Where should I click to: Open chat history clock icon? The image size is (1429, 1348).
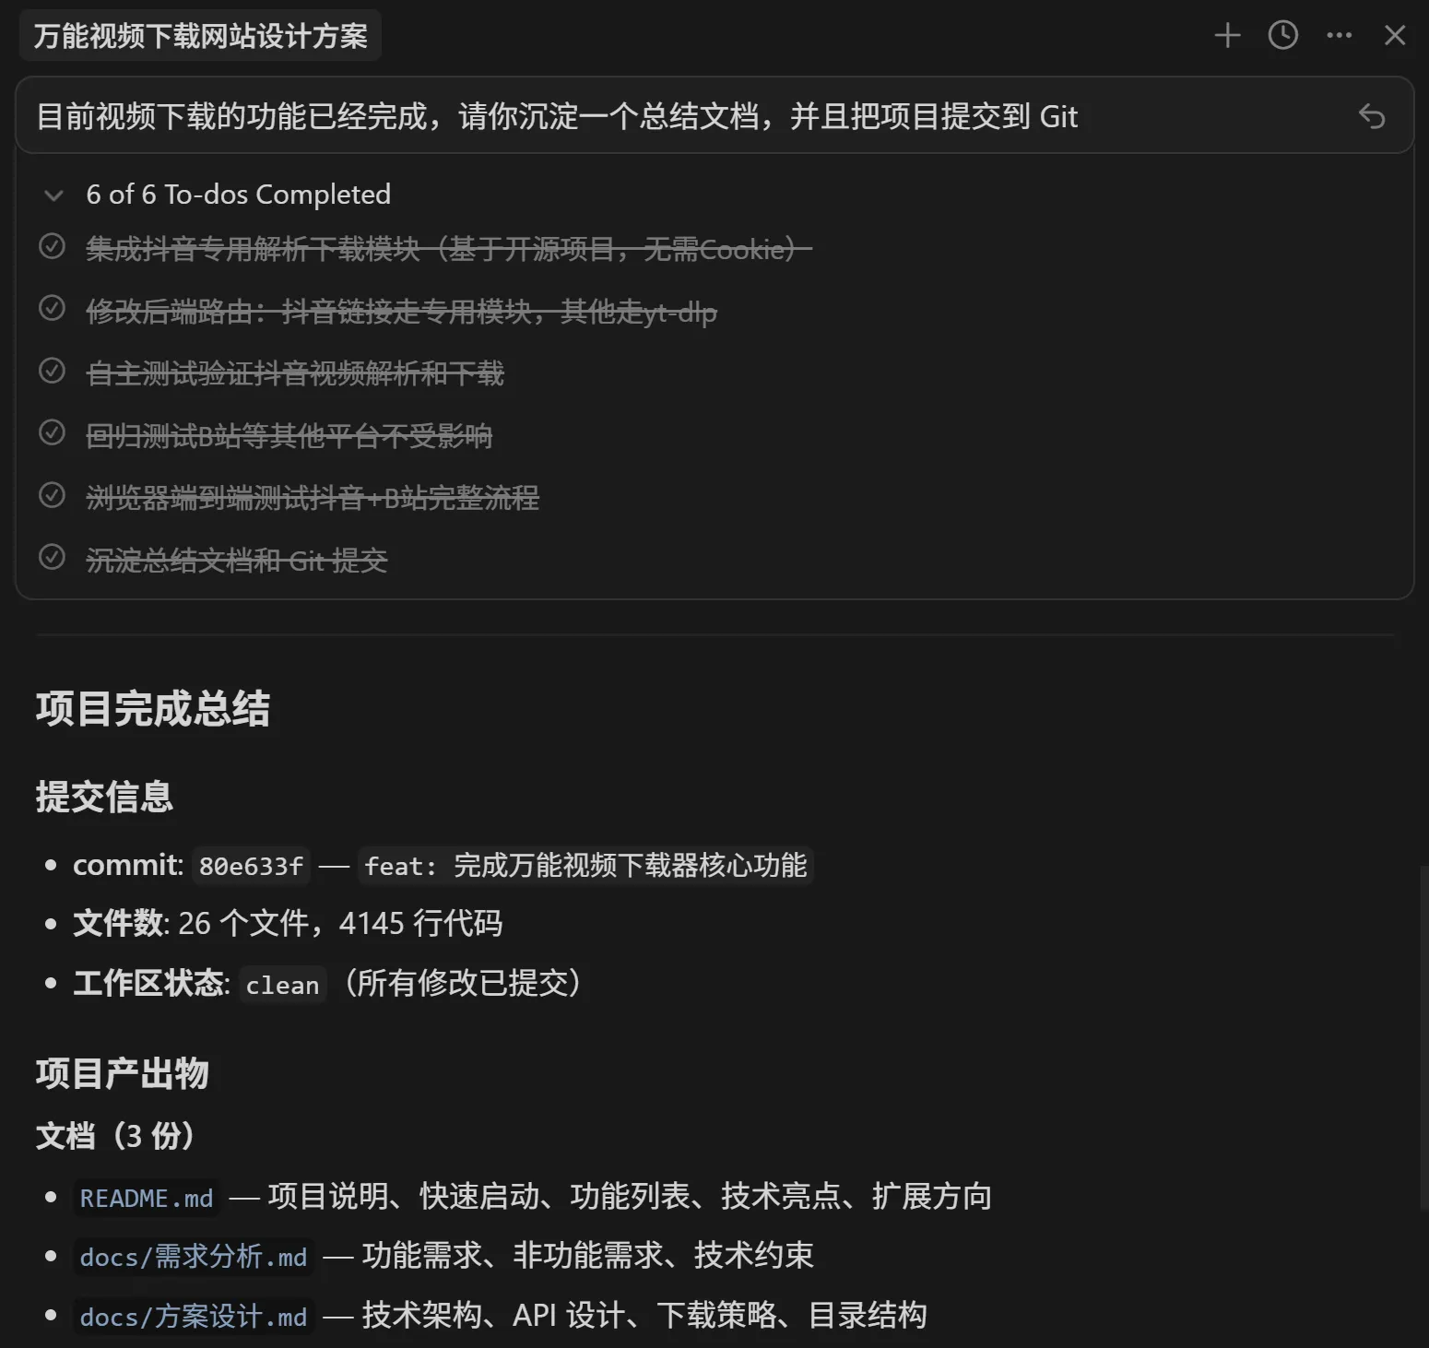point(1282,36)
